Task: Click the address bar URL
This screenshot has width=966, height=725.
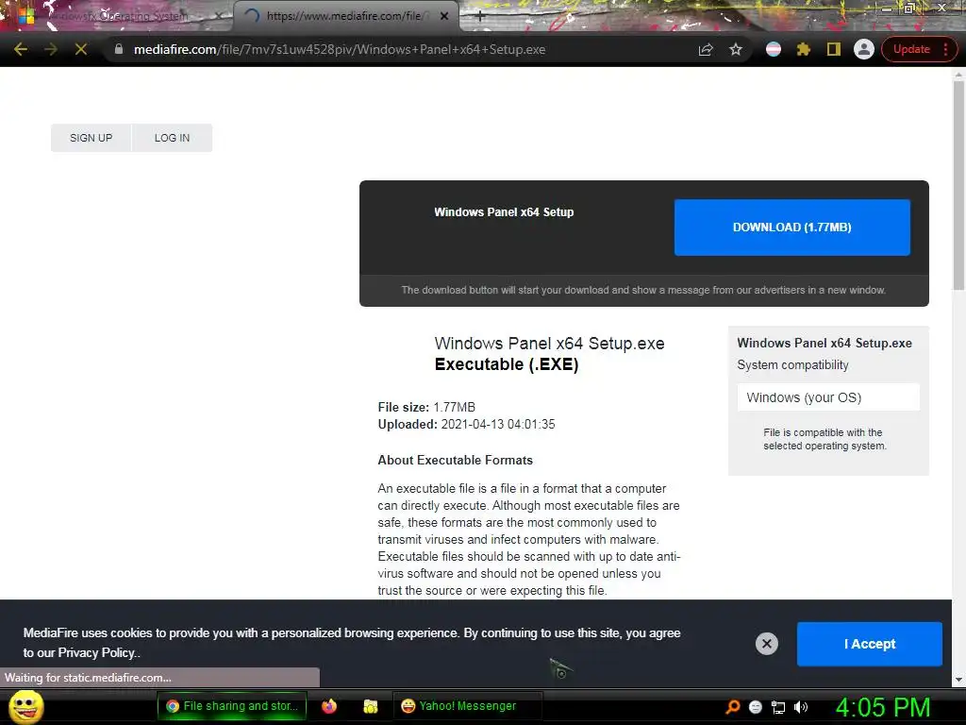Action: (340, 49)
